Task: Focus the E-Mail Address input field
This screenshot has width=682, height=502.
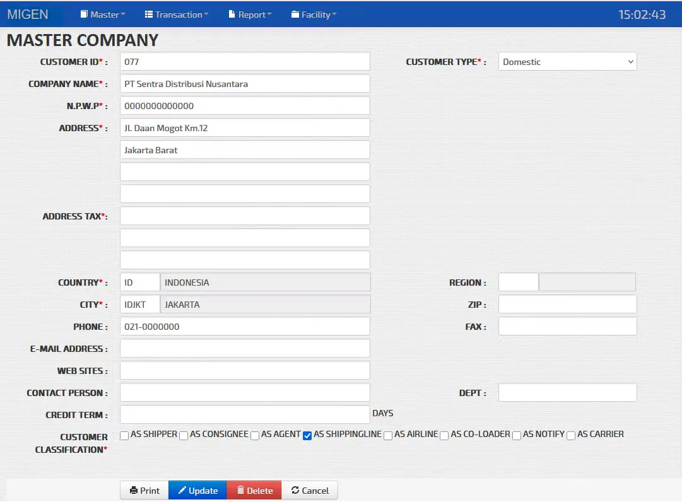Action: pyautogui.click(x=245, y=349)
